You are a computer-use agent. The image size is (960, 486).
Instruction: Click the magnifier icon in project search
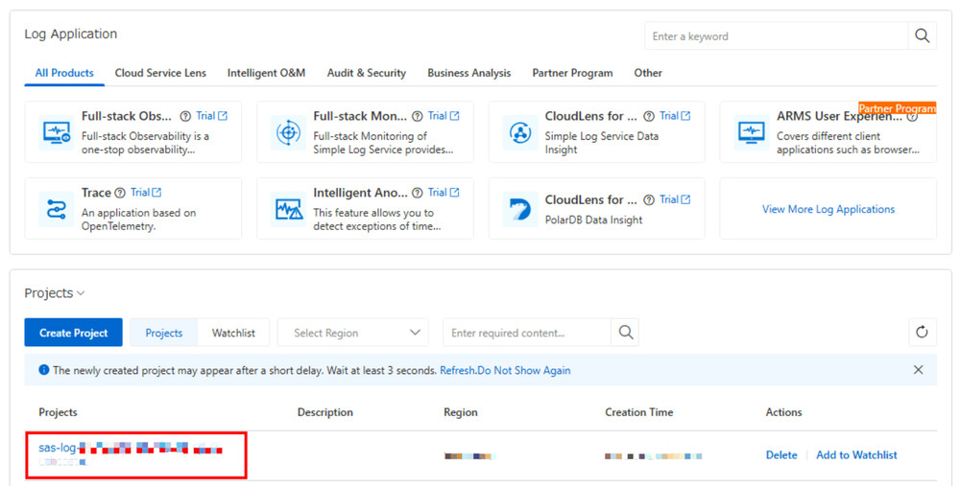tap(626, 333)
